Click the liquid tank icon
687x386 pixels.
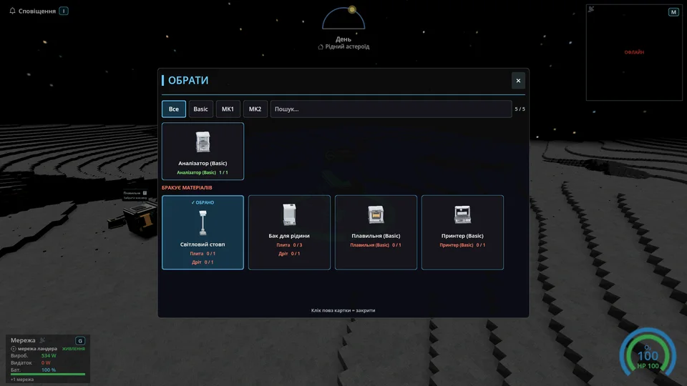289,214
